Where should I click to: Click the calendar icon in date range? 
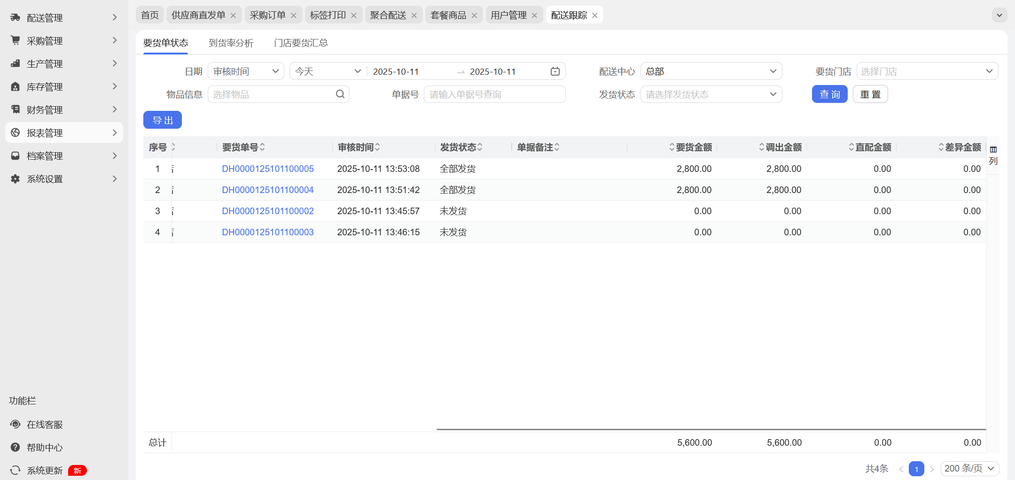pos(555,71)
